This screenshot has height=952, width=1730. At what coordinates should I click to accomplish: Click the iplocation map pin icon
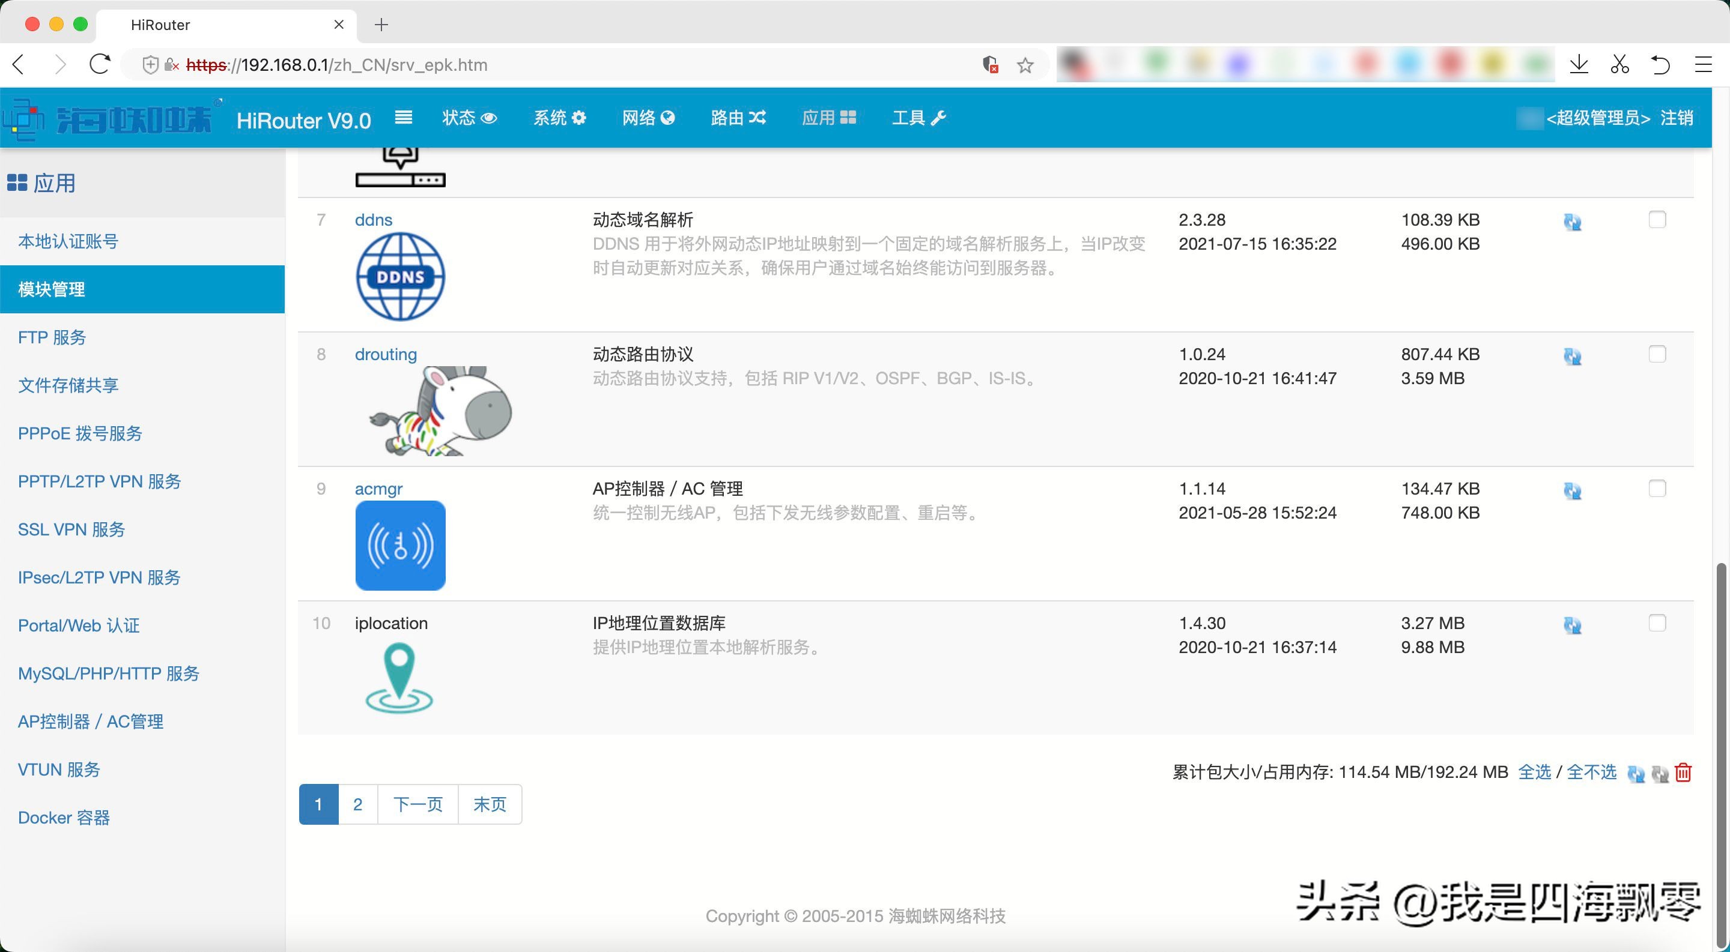(399, 674)
